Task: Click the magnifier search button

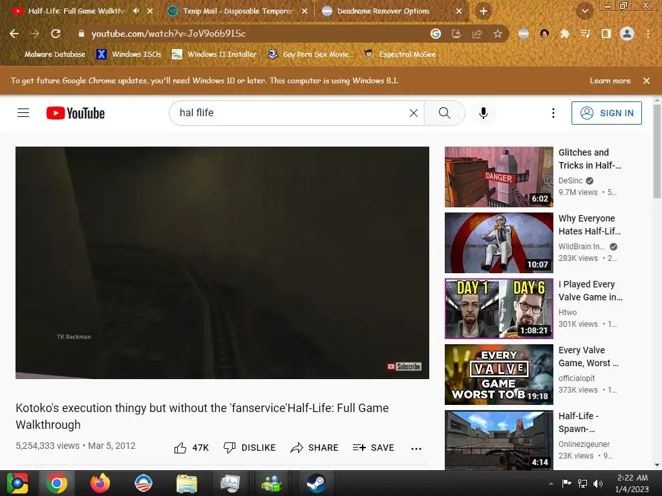Action: [445, 113]
